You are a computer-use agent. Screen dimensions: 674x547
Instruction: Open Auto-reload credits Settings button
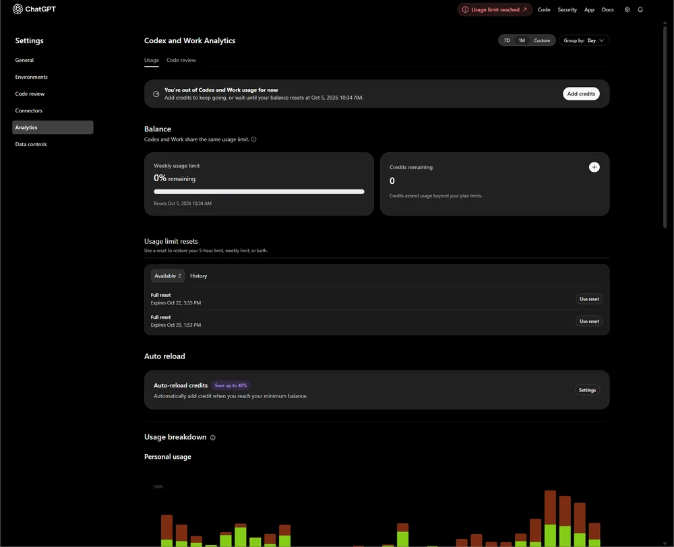tap(587, 390)
